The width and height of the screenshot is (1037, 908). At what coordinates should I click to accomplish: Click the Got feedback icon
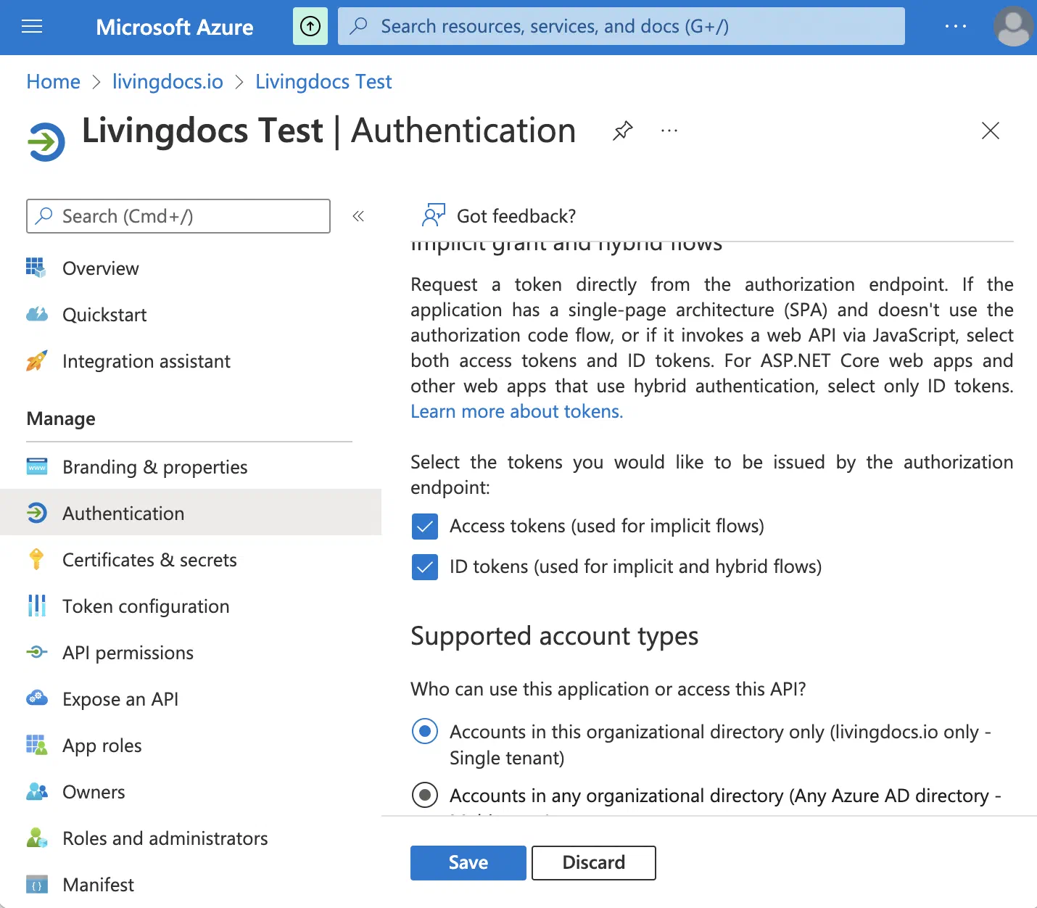pyautogui.click(x=433, y=215)
